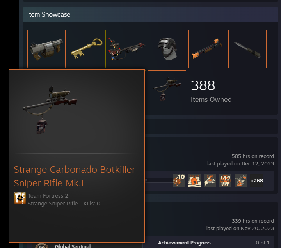Viewport: 281px width, 248px height.
Task: Click the grenade launcher showcase item
Action: (x=46, y=49)
